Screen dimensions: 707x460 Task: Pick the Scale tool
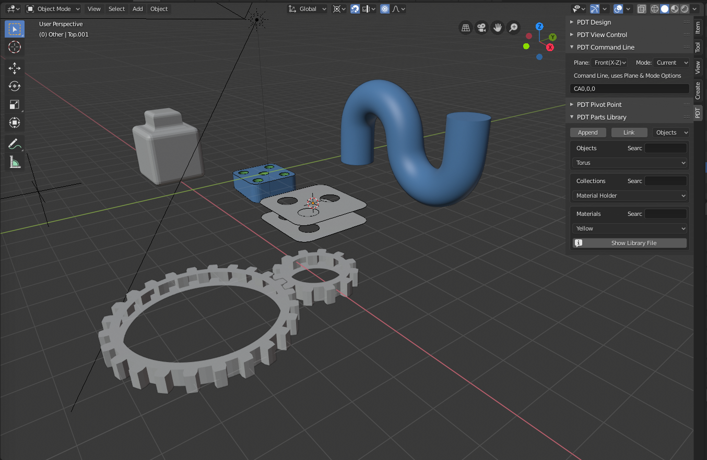tap(15, 104)
